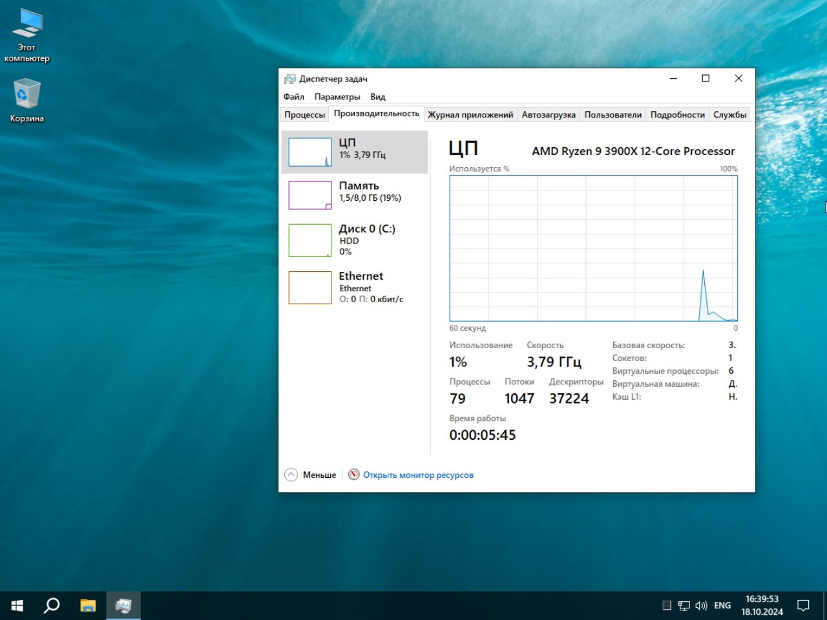
Task: Open the Этот компьютер desktop icon
Action: pyautogui.click(x=26, y=36)
